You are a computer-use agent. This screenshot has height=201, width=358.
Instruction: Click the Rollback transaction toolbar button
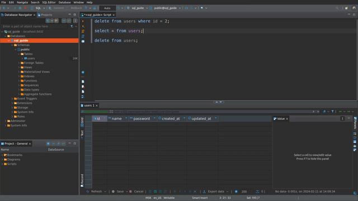click(74, 8)
